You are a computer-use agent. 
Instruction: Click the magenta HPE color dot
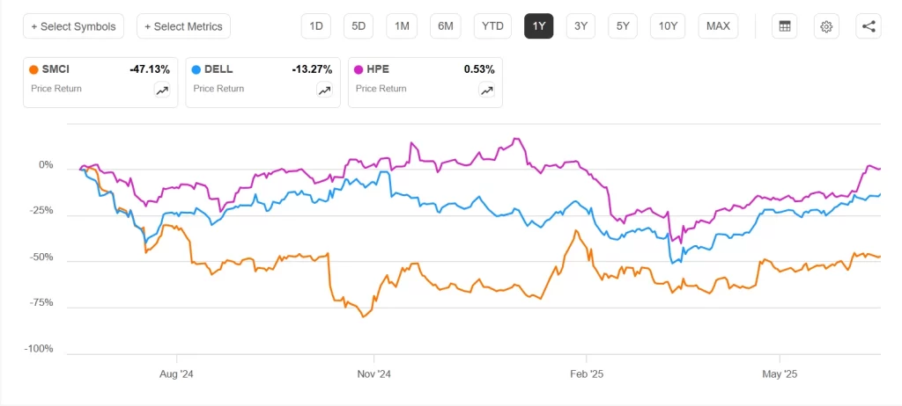pos(359,69)
